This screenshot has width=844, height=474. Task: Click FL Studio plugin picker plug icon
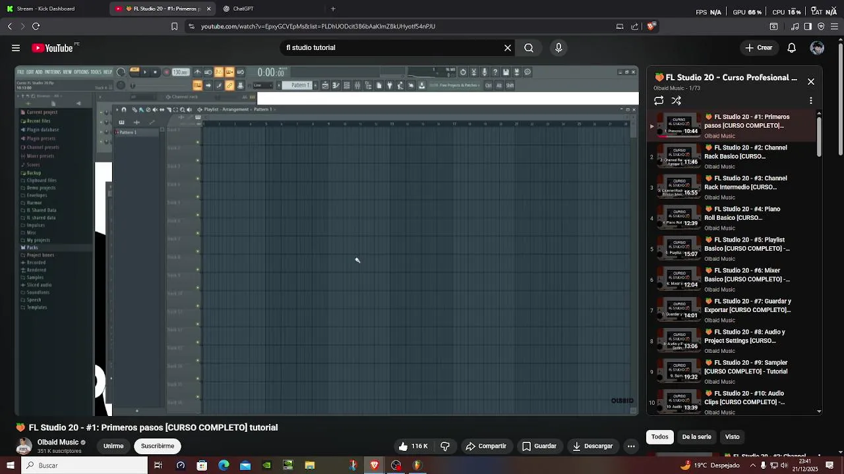click(389, 85)
